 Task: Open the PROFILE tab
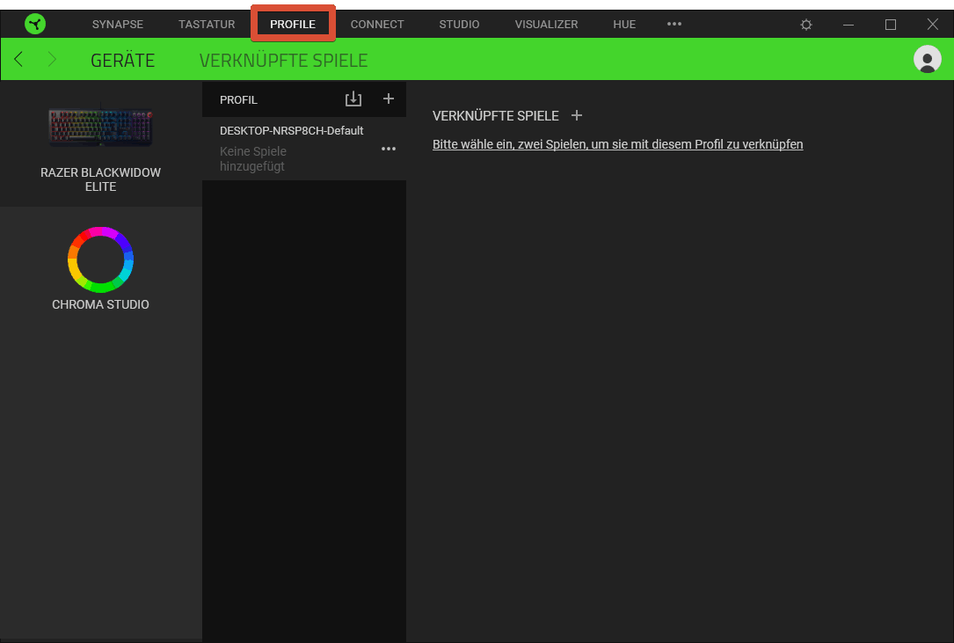[x=293, y=25]
